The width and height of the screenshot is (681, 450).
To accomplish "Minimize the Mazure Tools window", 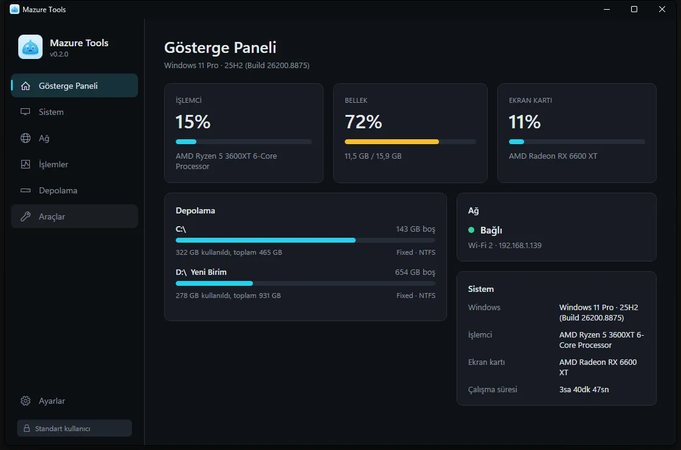I will pyautogui.click(x=607, y=9).
